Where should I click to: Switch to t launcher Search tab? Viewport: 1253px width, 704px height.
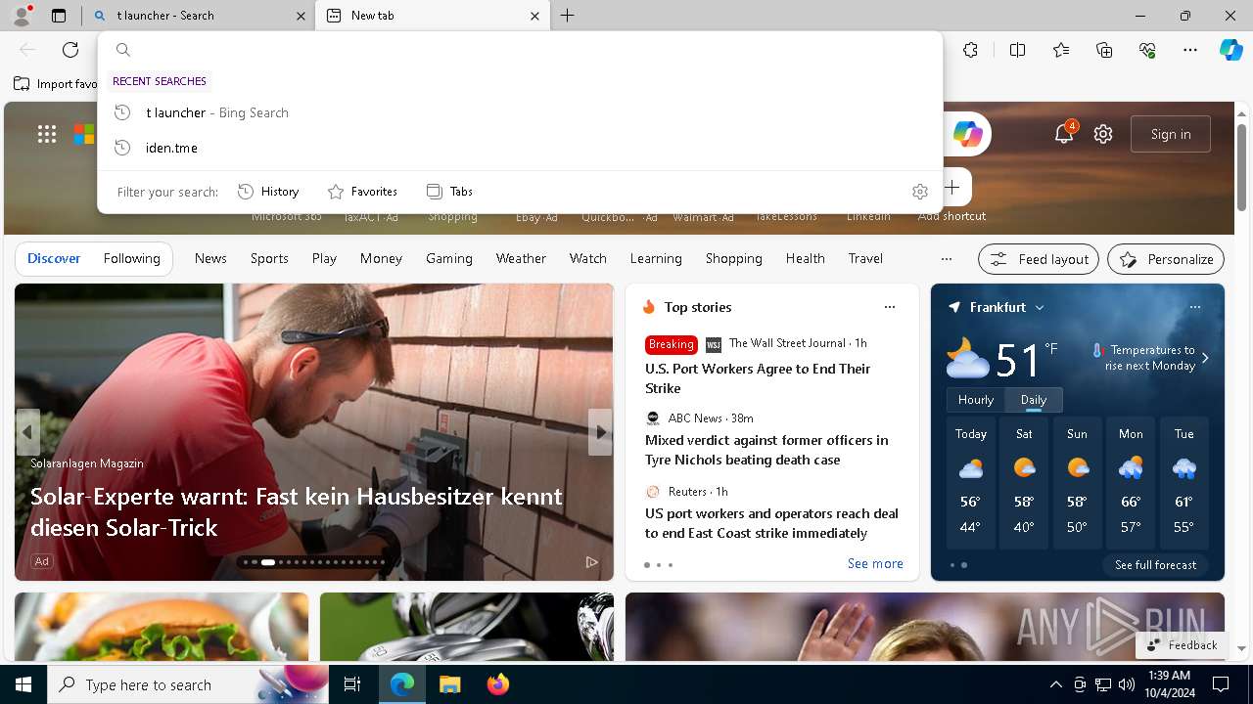click(200, 16)
